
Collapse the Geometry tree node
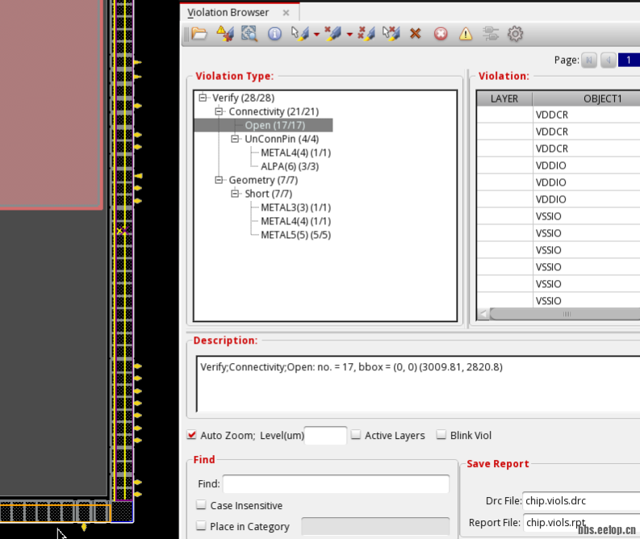click(x=219, y=180)
